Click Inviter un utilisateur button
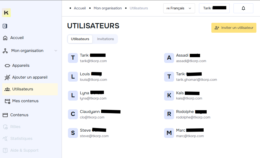Screen dimensions: 260x158 (234, 28)
